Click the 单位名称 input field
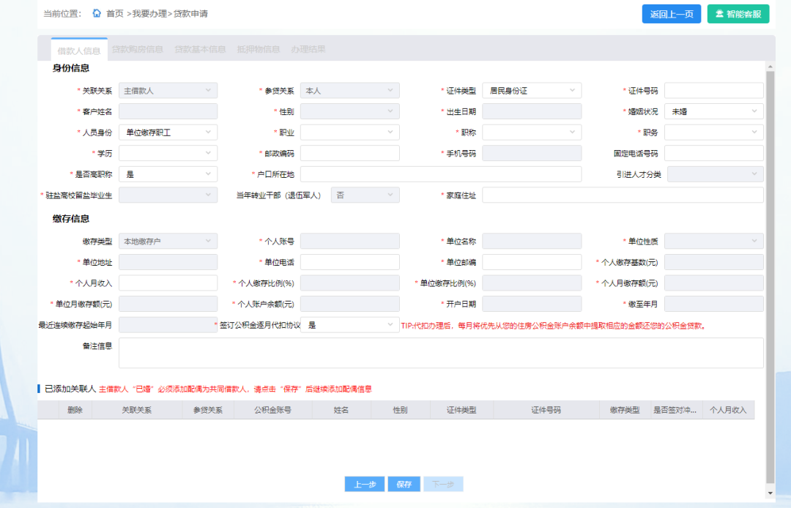This screenshot has height=508, width=791. click(x=532, y=242)
